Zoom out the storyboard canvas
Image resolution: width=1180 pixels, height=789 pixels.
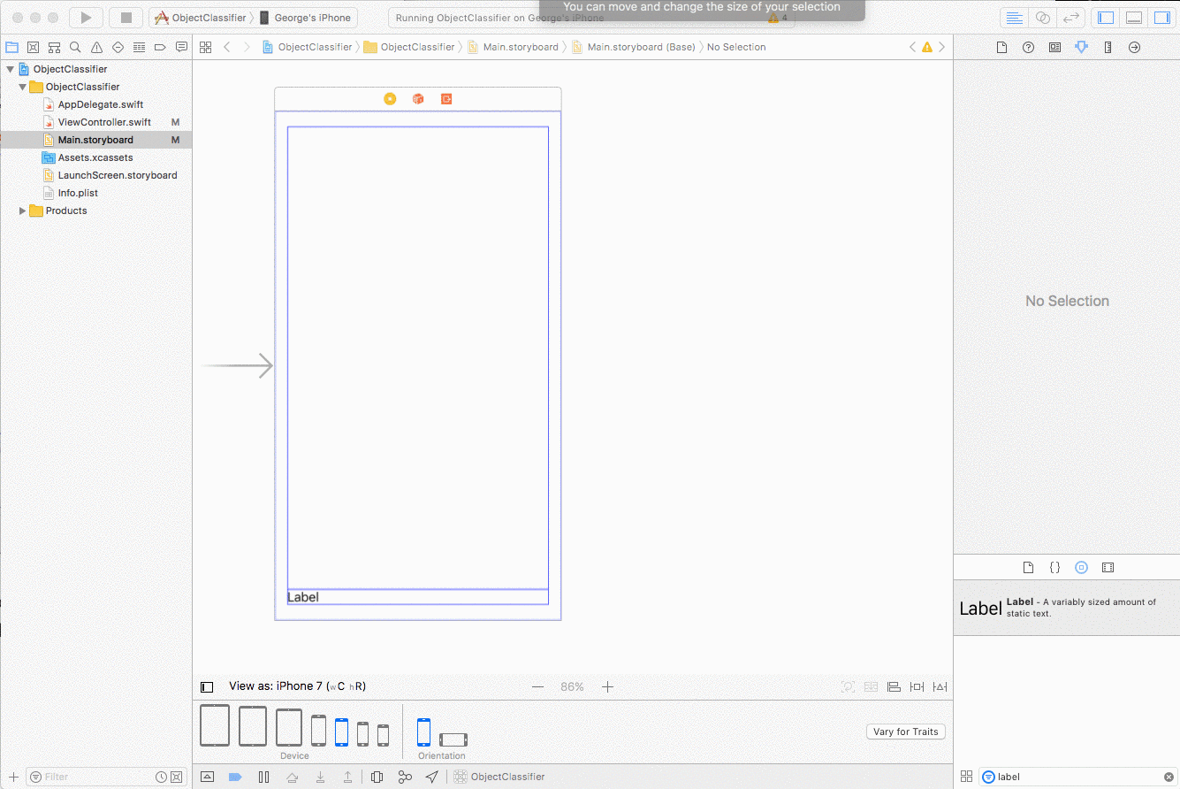pos(537,686)
